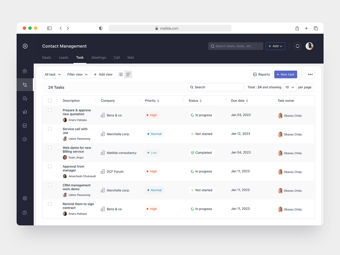The height and width of the screenshot is (255, 340).
Task: Open the kanban board icon in the sidebar
Action: (25, 126)
